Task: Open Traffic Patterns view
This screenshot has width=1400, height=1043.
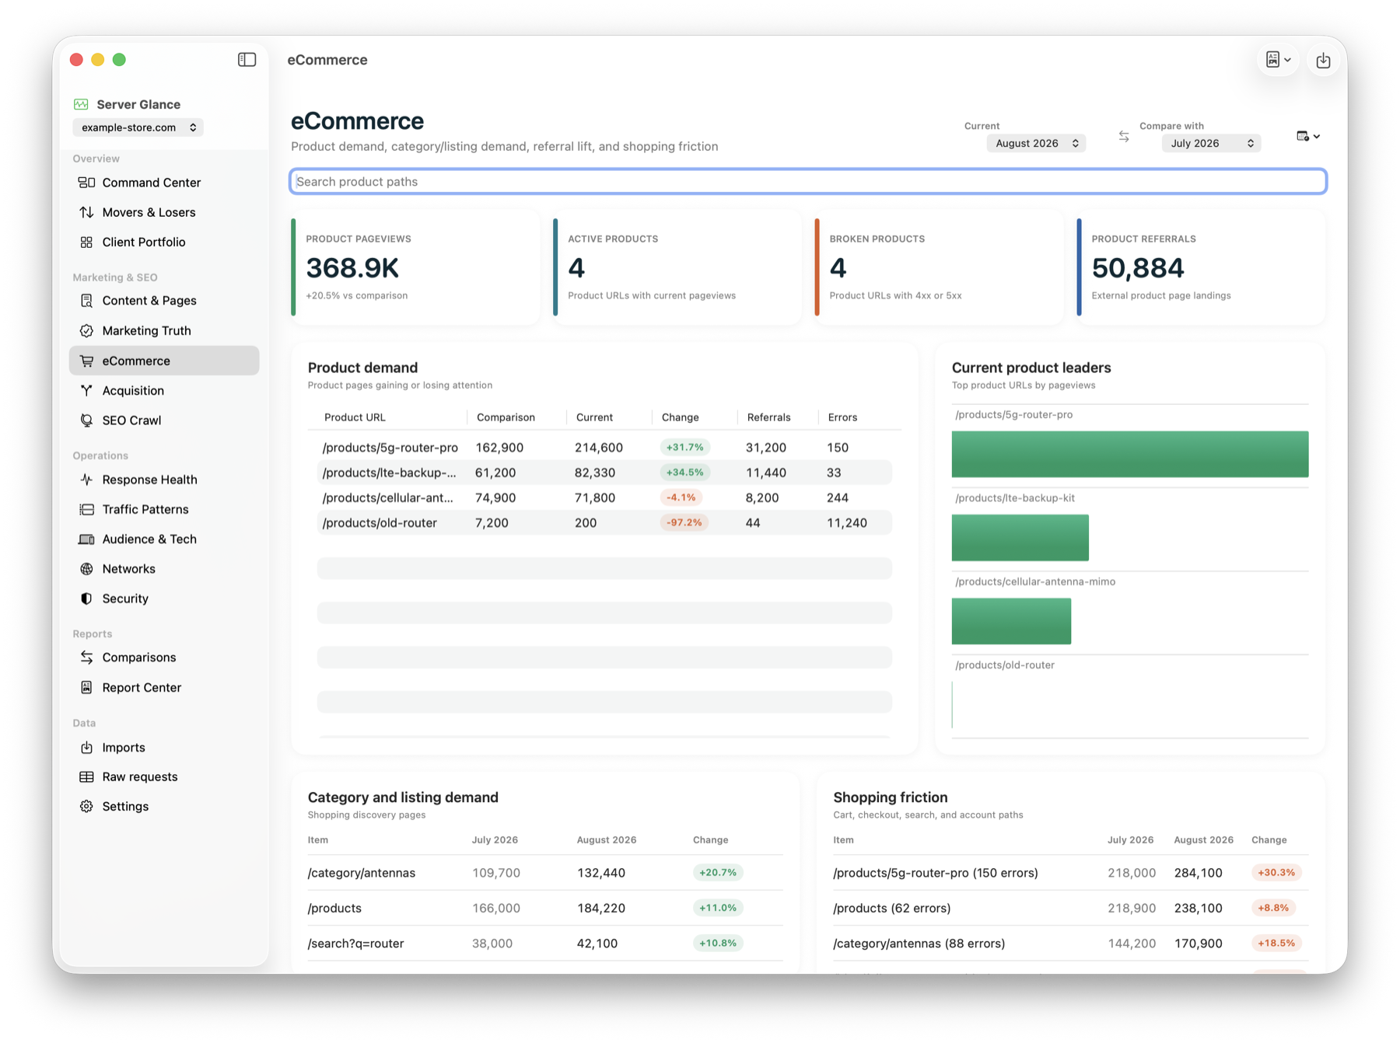Action: 164,509
